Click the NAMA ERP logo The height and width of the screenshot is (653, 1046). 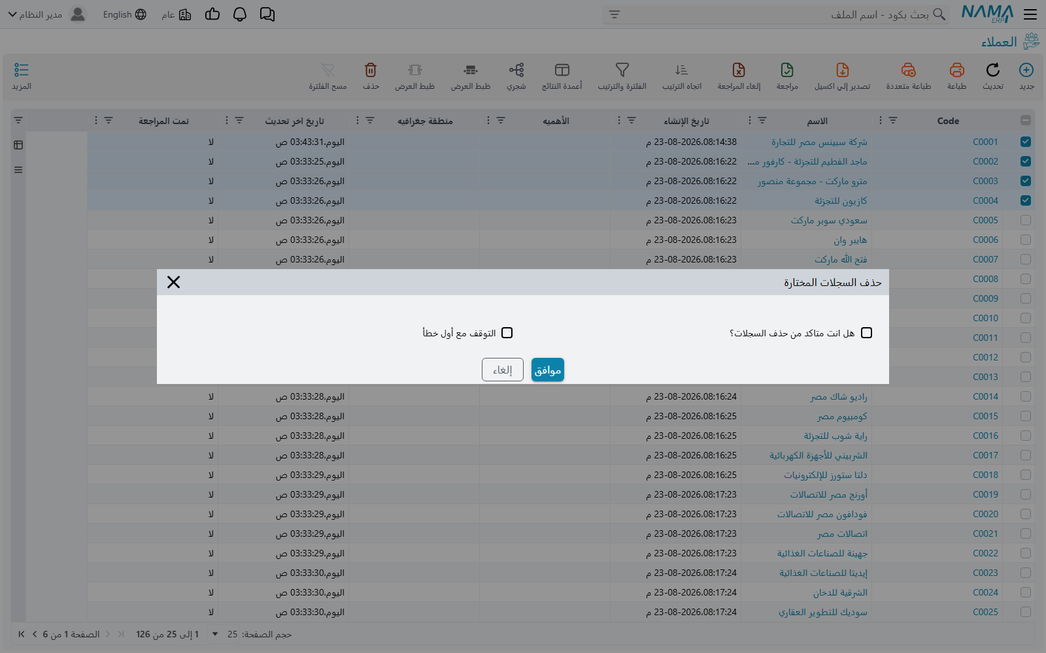987,14
